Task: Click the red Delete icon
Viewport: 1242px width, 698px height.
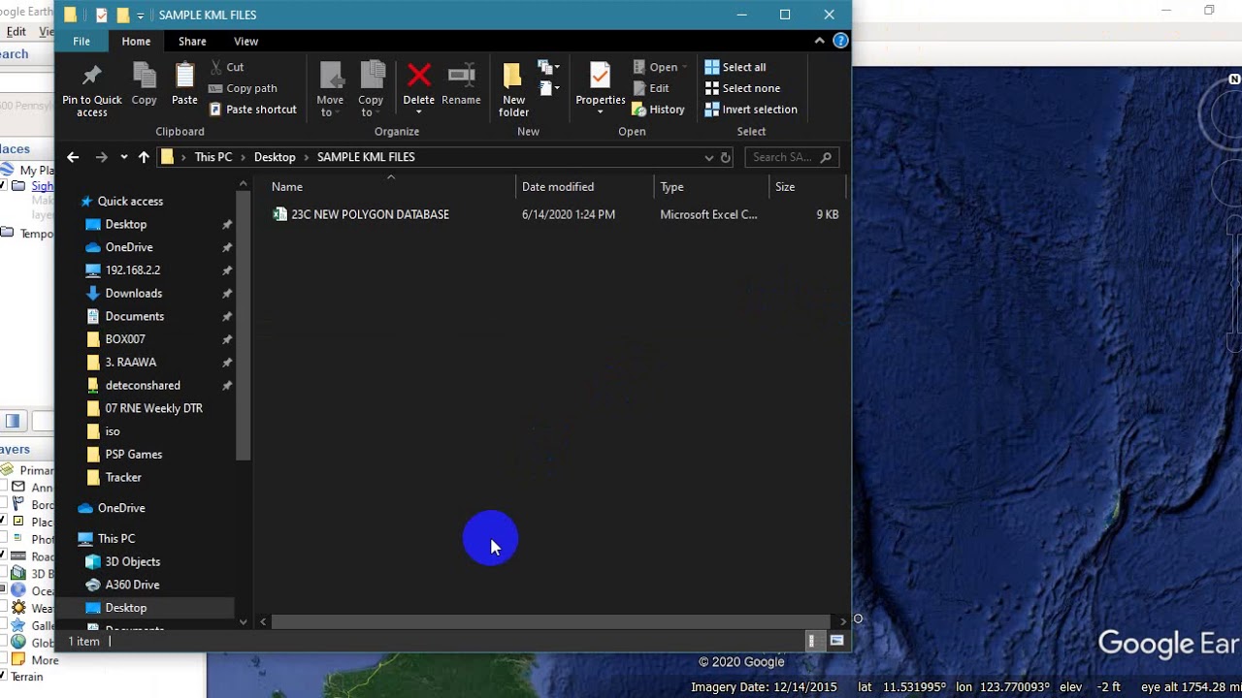Action: 419,76
